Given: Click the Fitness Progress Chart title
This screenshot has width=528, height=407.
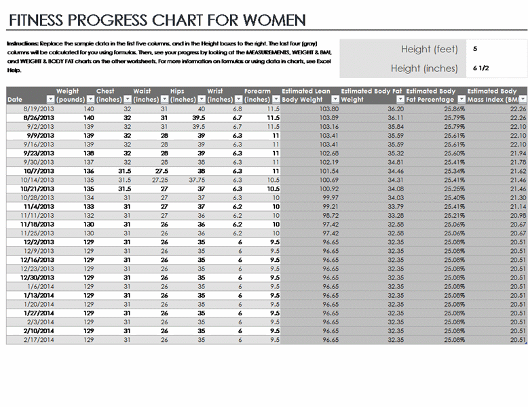Looking at the screenshot, I should pyautogui.click(x=157, y=20).
